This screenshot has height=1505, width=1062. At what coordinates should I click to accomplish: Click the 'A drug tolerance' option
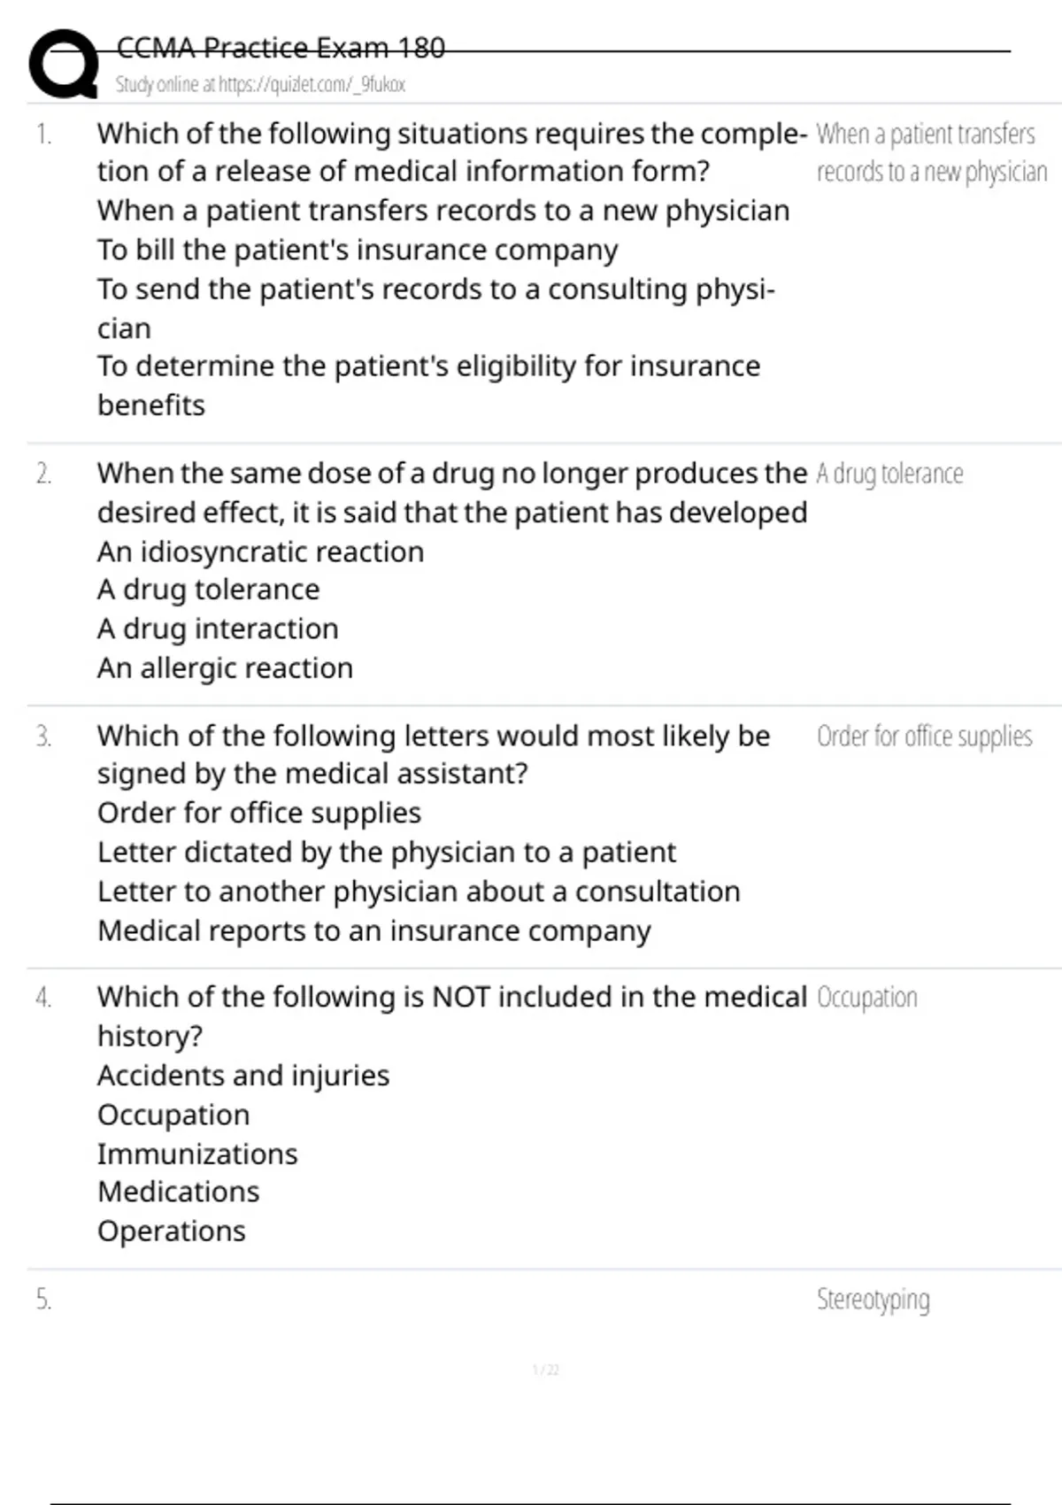[x=208, y=590]
